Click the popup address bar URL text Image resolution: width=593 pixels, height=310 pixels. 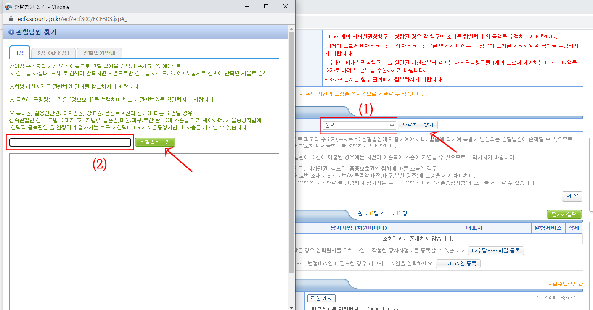click(x=73, y=19)
